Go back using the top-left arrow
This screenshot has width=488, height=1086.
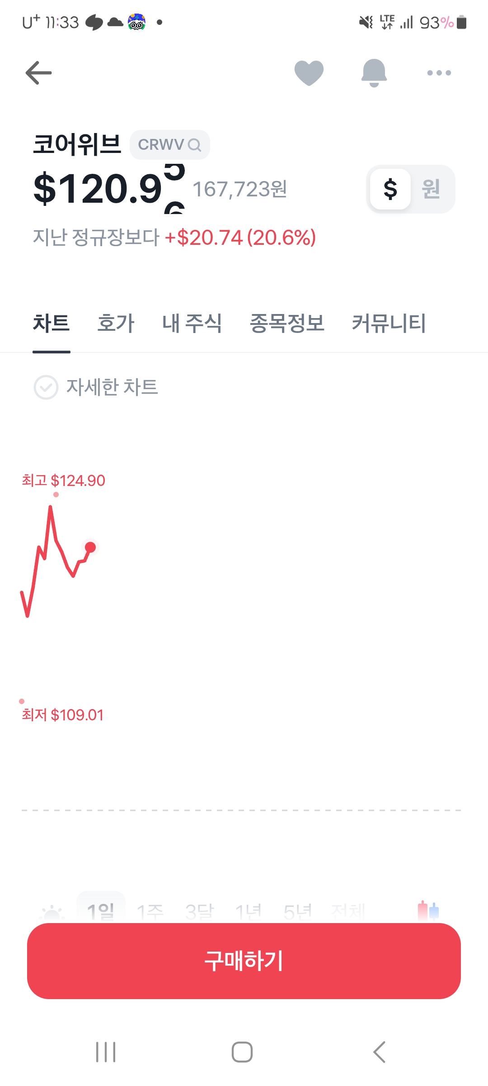pos(38,73)
